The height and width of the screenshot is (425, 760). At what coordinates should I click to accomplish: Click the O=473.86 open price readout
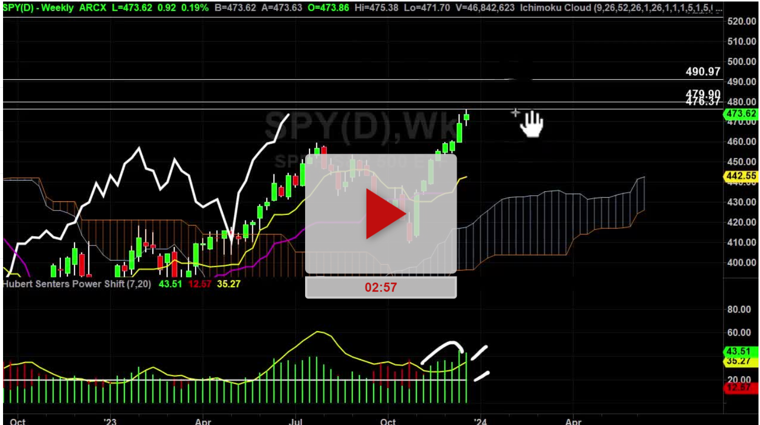[x=328, y=8]
